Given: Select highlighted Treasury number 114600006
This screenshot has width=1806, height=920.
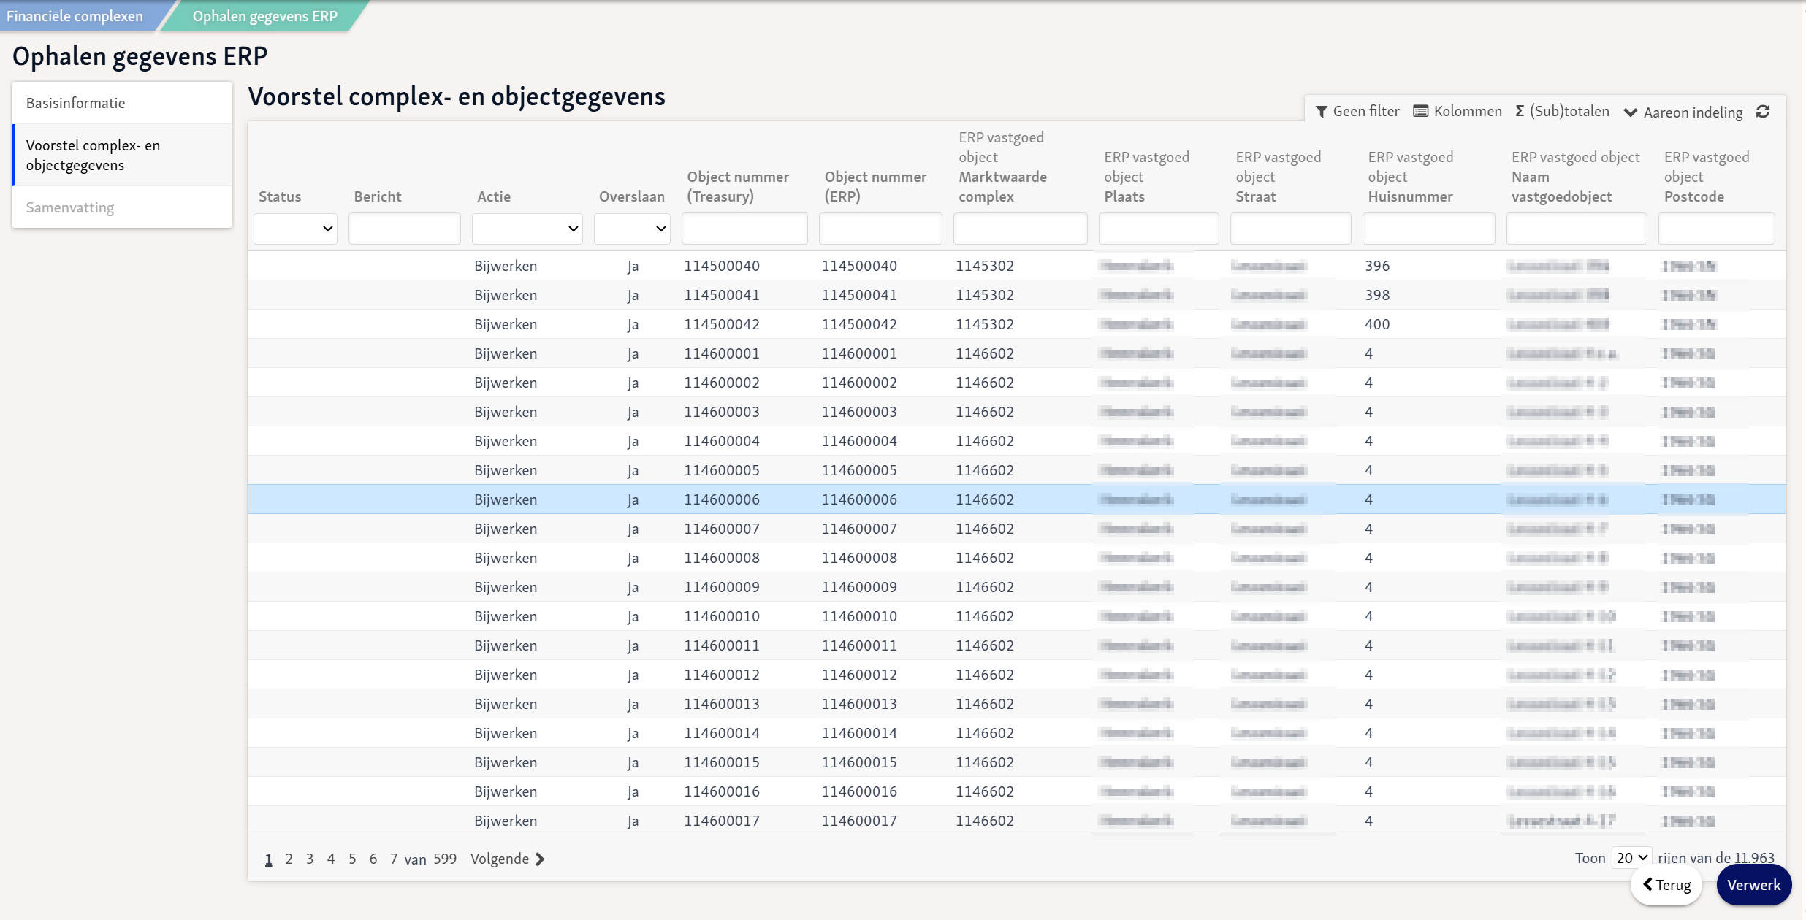Looking at the screenshot, I should coord(722,499).
